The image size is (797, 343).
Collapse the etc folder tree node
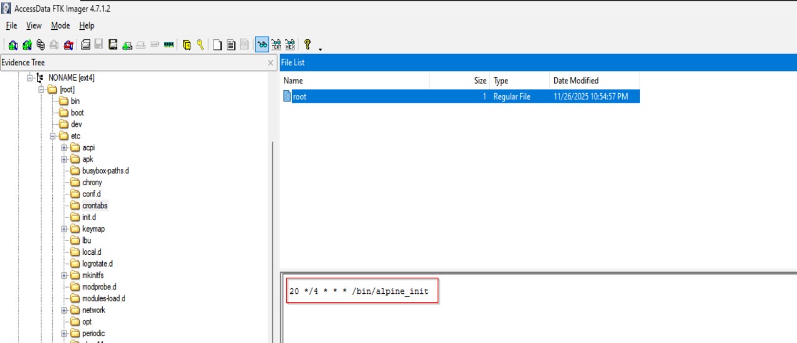(x=53, y=136)
